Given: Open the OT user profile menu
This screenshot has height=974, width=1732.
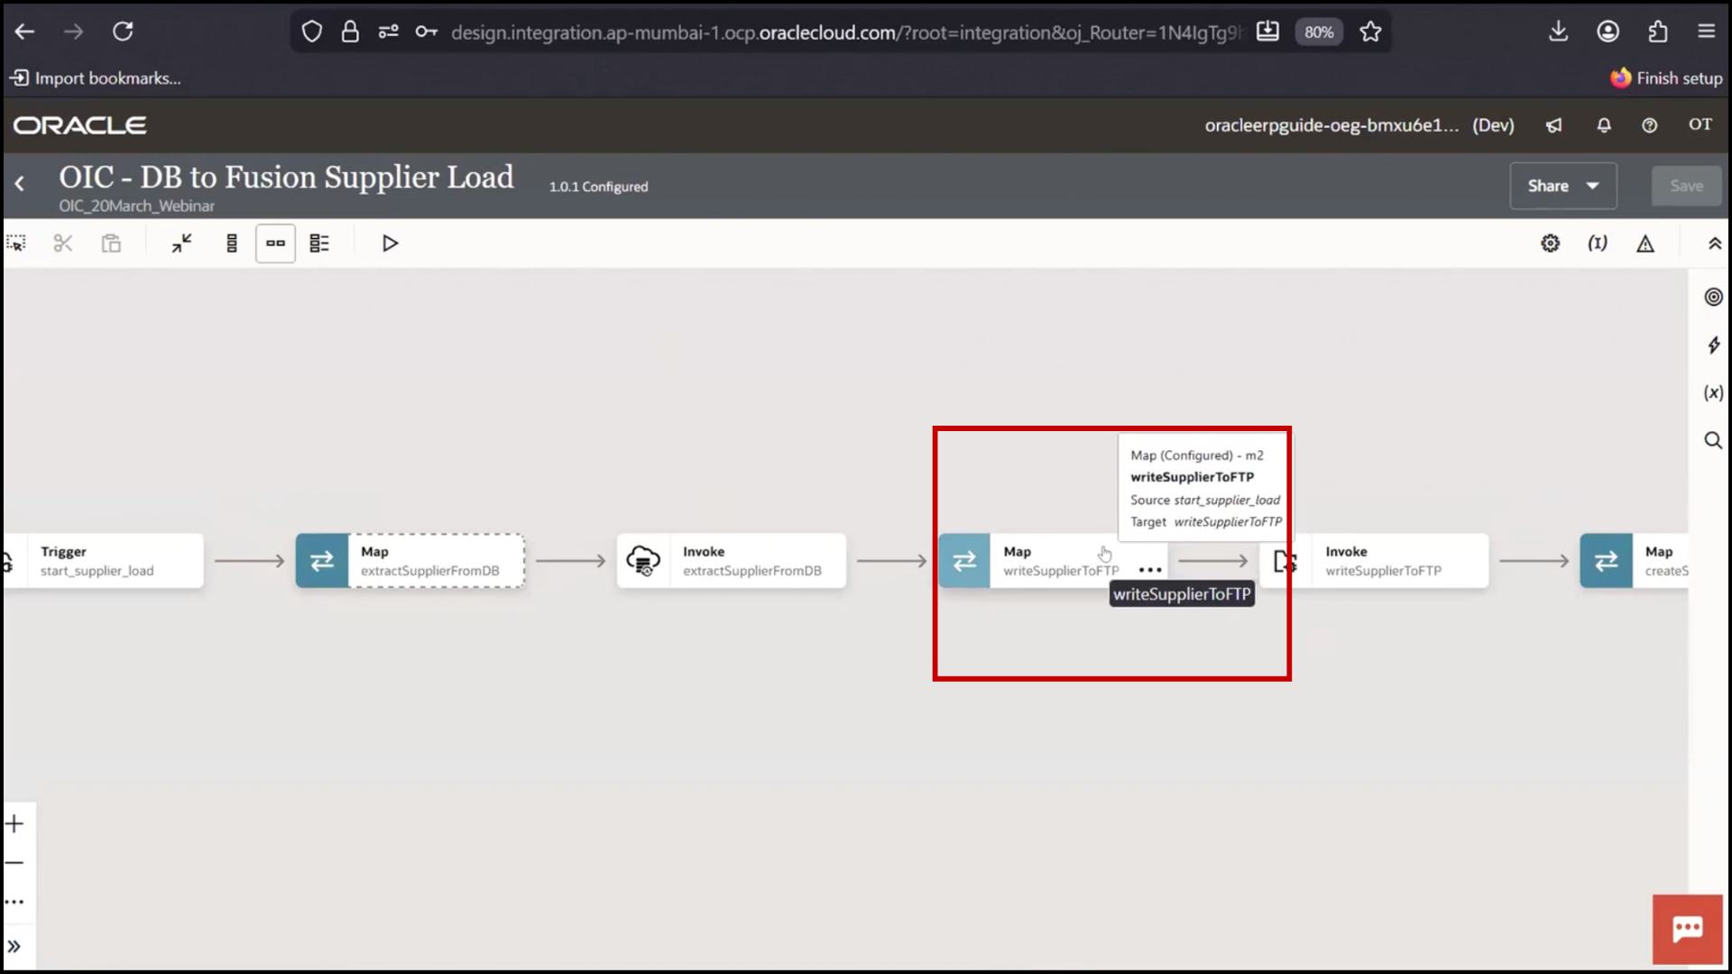Looking at the screenshot, I should click(x=1700, y=124).
